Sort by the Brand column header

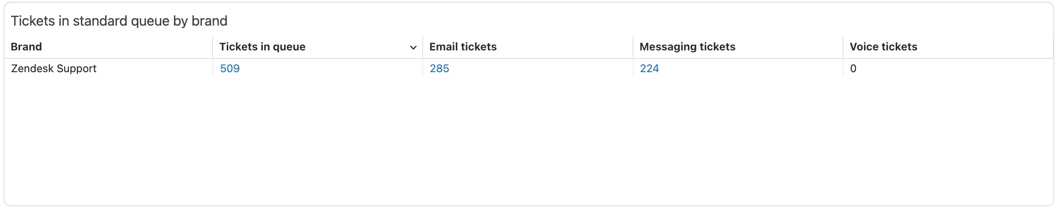27,47
